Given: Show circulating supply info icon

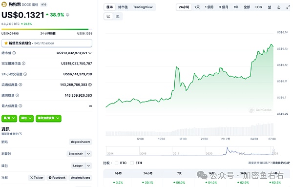Looking at the screenshot, I should 21,84.
